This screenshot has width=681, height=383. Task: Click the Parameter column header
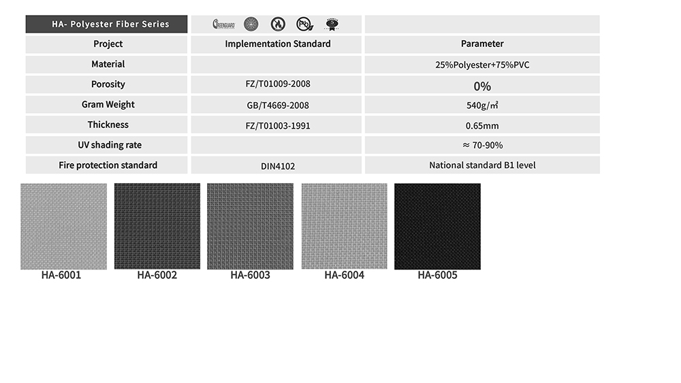(x=482, y=44)
